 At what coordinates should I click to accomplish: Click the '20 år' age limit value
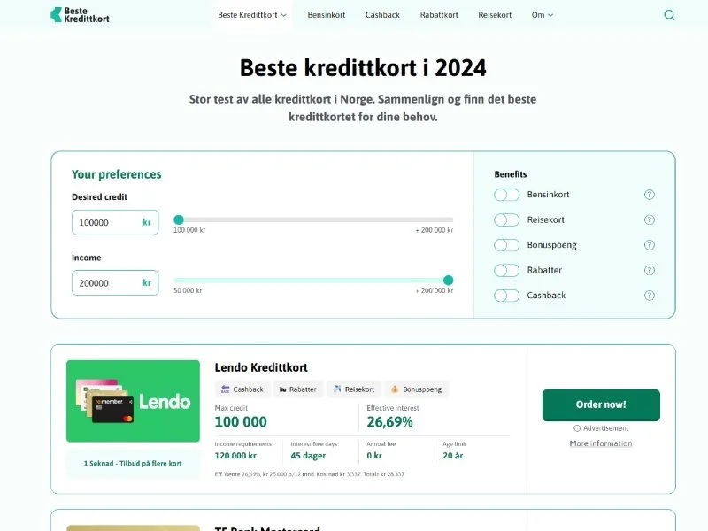coord(453,456)
